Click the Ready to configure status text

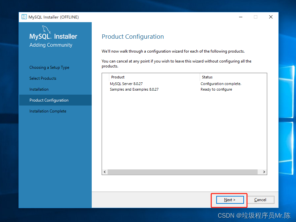[216, 89]
